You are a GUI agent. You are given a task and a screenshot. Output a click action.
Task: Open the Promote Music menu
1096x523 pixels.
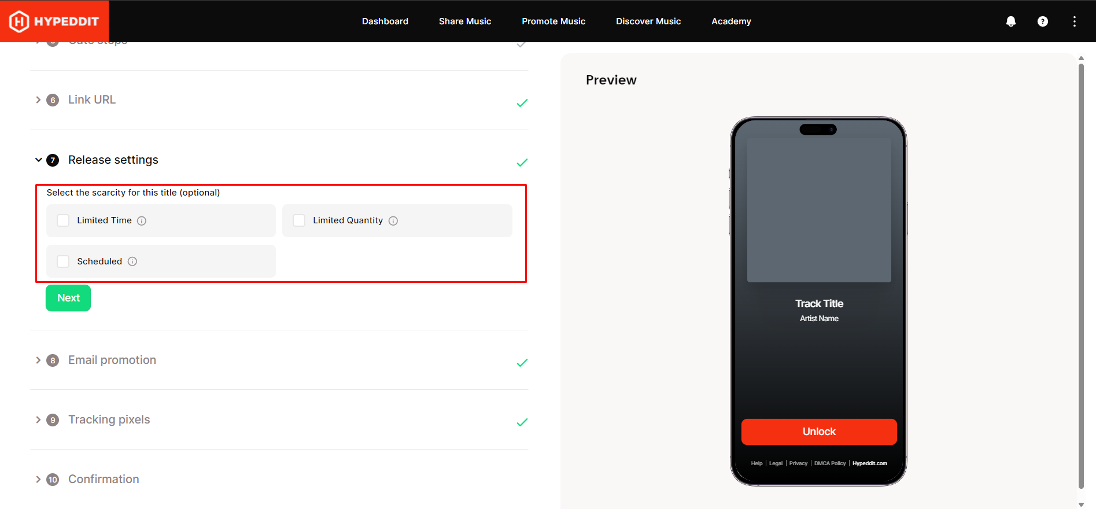[553, 21]
